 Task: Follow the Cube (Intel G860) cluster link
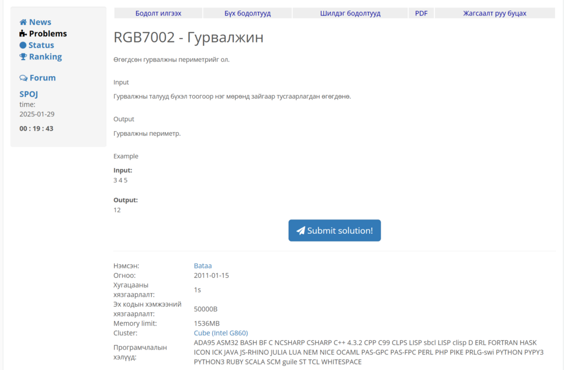click(x=221, y=333)
